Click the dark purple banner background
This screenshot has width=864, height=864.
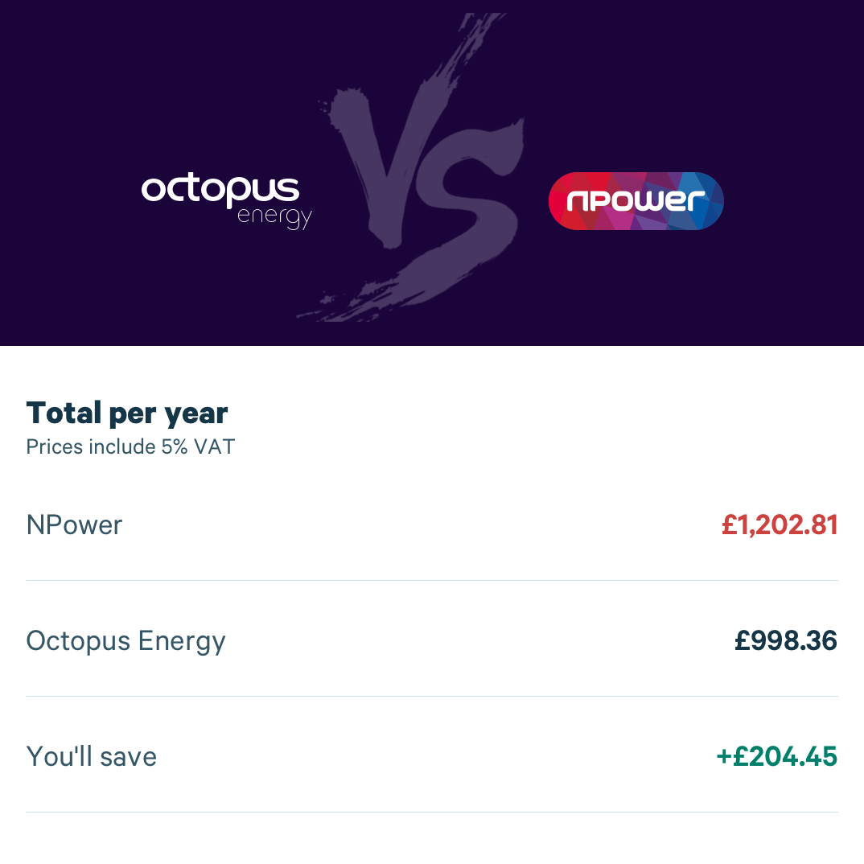pos(110,83)
